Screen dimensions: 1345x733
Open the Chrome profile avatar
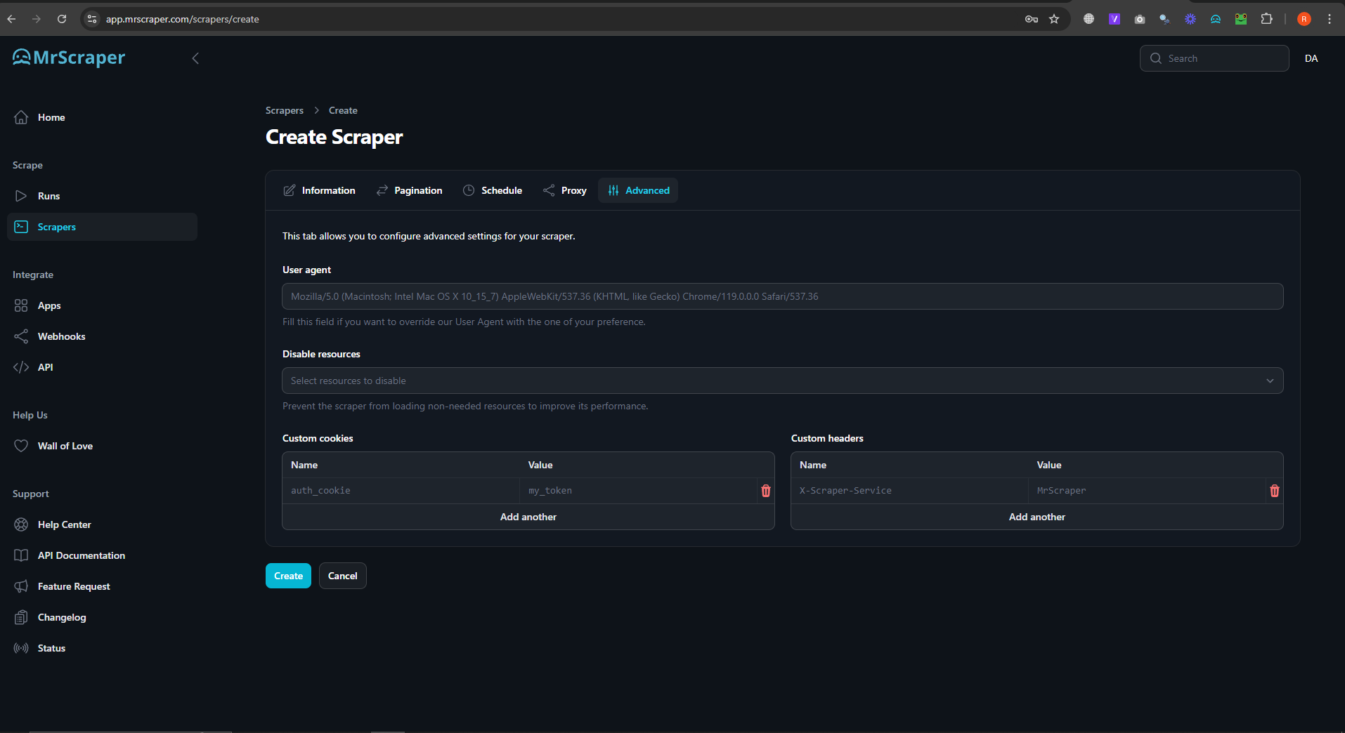(1304, 19)
